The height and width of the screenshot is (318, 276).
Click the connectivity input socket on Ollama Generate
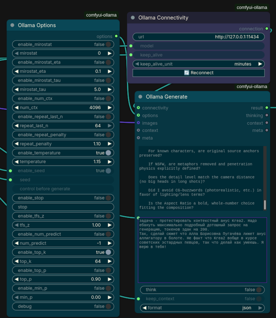pos(138,108)
